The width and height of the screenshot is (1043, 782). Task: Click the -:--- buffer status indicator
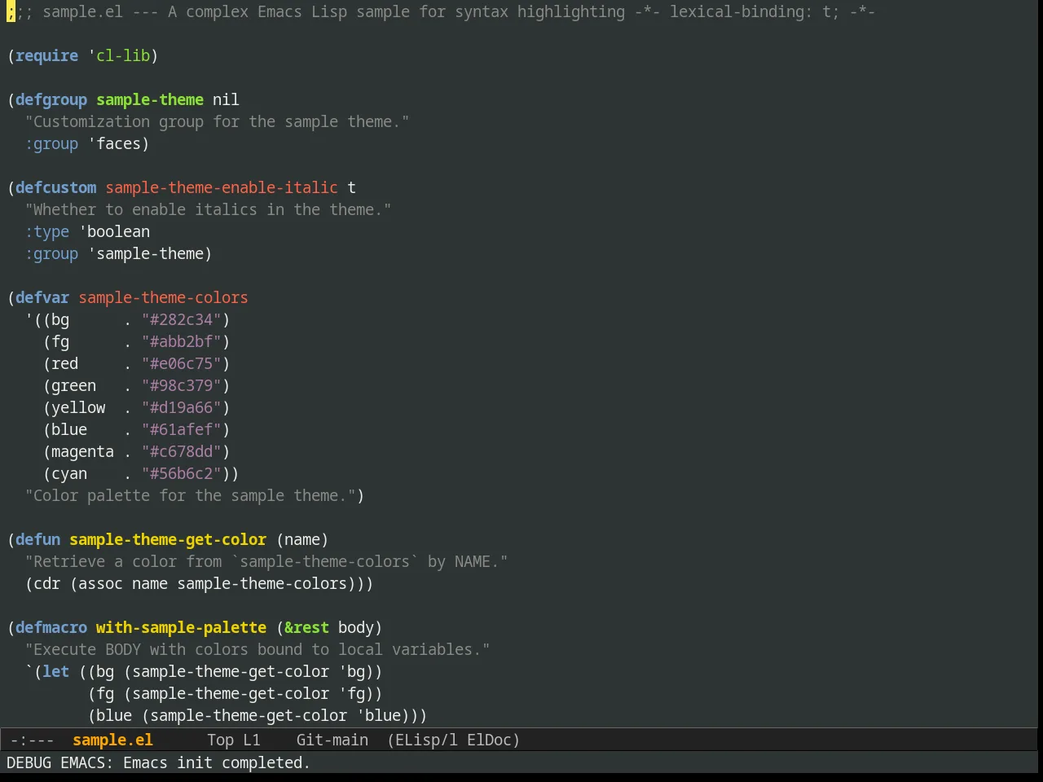click(x=32, y=740)
